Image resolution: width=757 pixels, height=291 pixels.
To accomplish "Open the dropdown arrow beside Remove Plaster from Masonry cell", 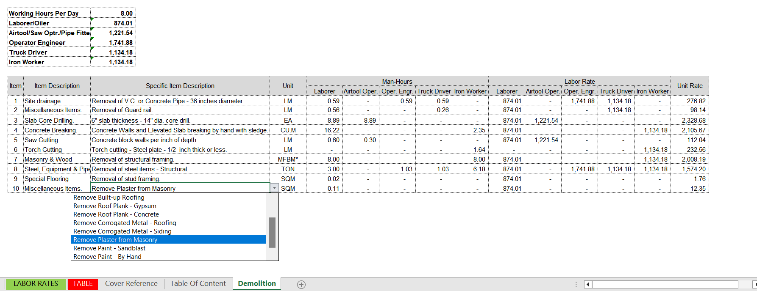I will (274, 188).
